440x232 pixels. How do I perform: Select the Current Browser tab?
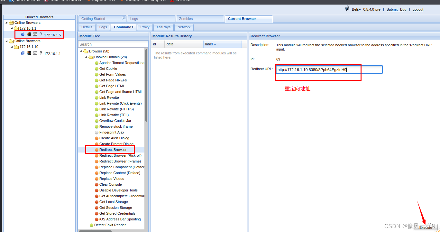[249, 19]
